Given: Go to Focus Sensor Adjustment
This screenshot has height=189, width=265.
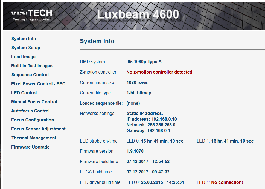Looking at the screenshot, I should point(38,129).
